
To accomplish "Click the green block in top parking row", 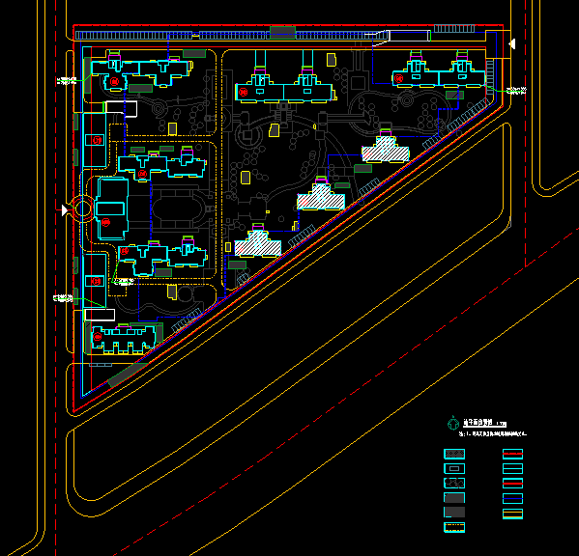I will pos(282,33).
